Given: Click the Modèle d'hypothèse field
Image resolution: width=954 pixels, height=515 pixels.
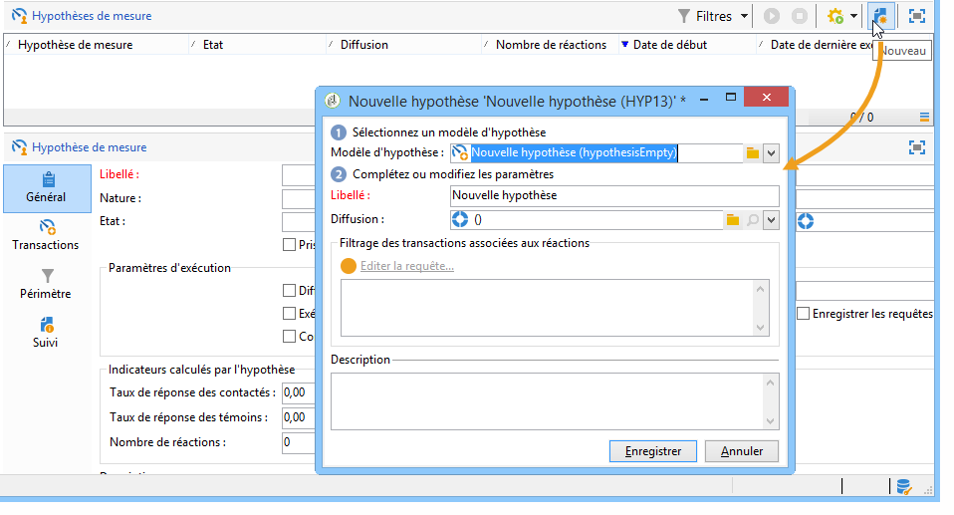Looking at the screenshot, I should click(x=596, y=152).
